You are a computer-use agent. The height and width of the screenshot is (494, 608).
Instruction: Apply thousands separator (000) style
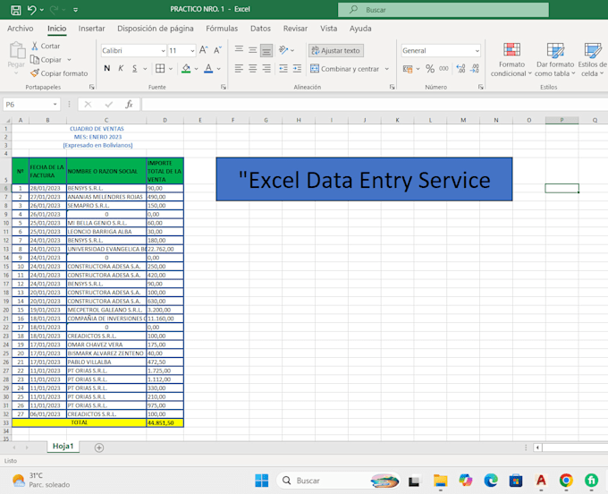pyautogui.click(x=443, y=69)
